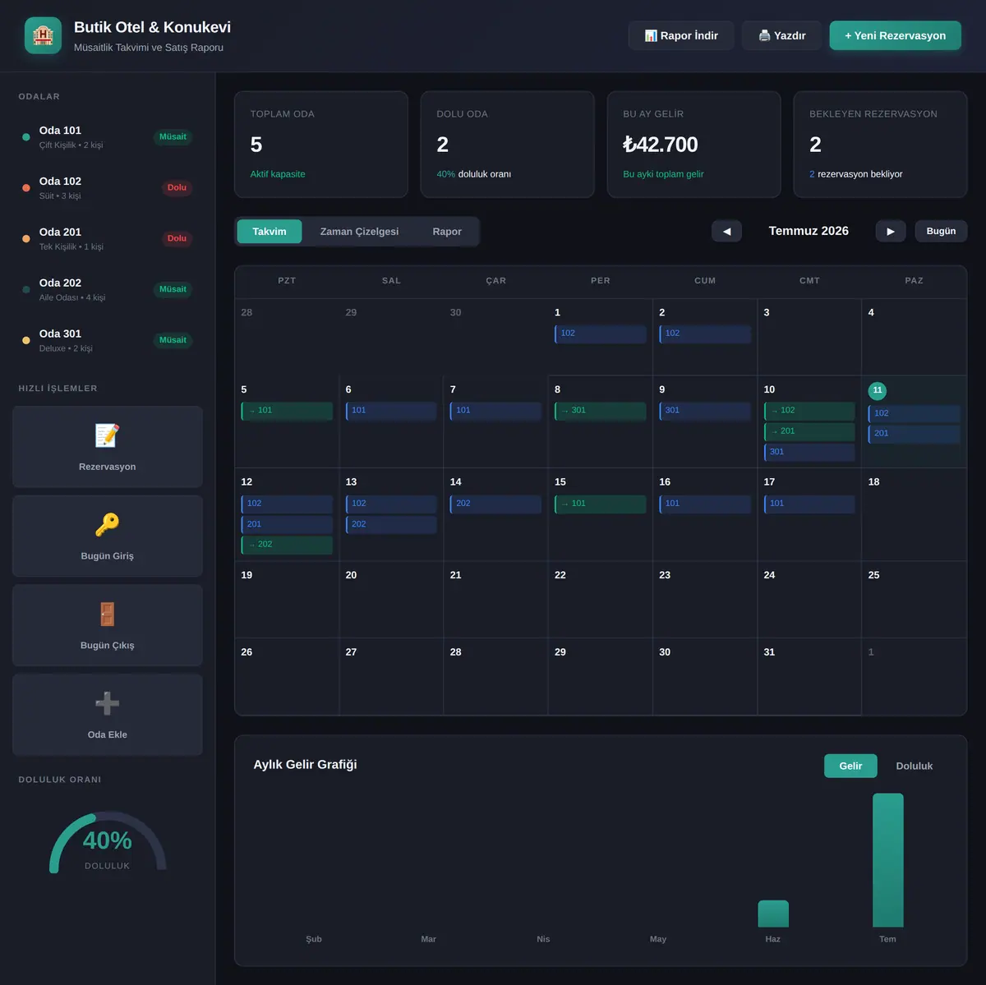Screen dimensions: 986x985
Task: Open the Zaman Çizelgesi tab
Action: tap(359, 232)
